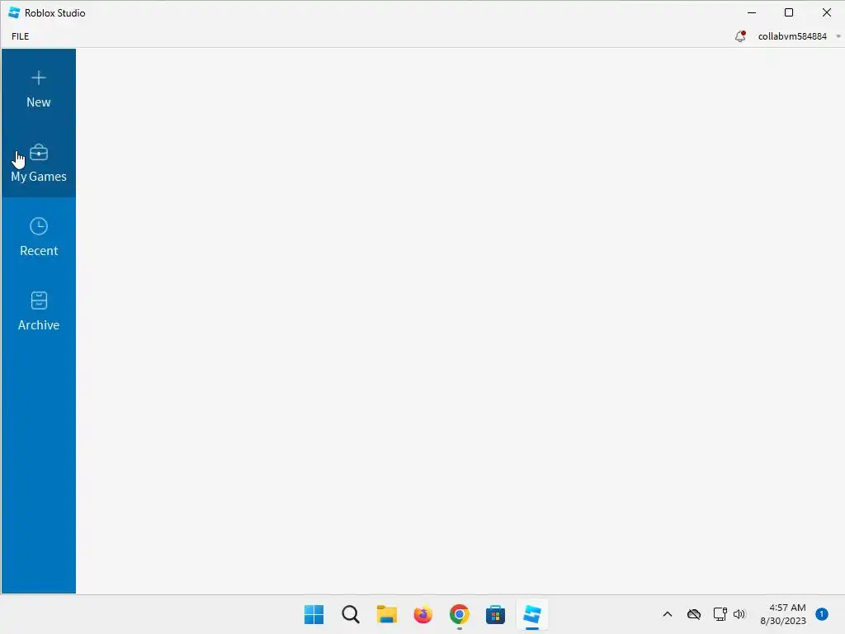Open the volume tray icon
This screenshot has width=845, height=634.
pos(739,614)
